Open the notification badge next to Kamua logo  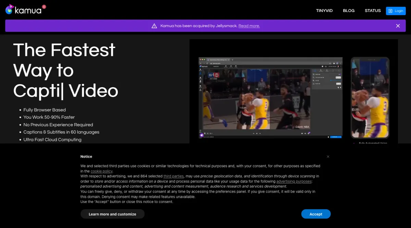44,7
